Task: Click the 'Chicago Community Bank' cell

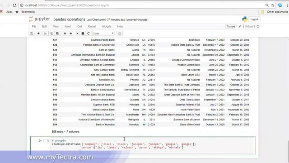Action: [x=186, y=60]
